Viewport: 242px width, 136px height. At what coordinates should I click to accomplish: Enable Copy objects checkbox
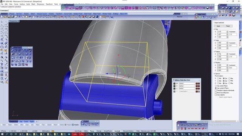pyautogui.click(x=216, y=95)
